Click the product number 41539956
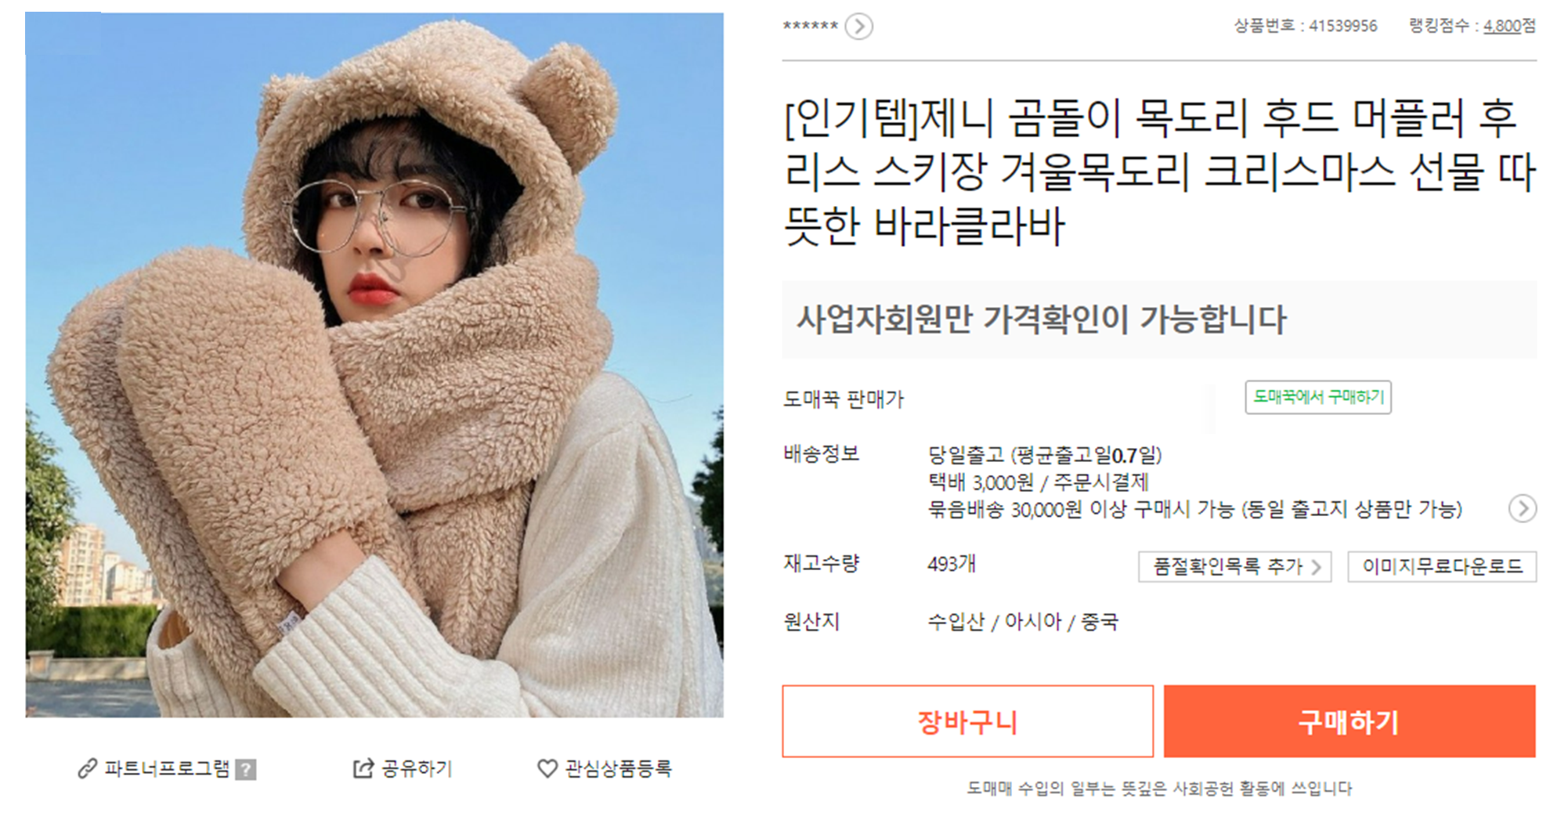This screenshot has width=1550, height=816. point(1342,26)
